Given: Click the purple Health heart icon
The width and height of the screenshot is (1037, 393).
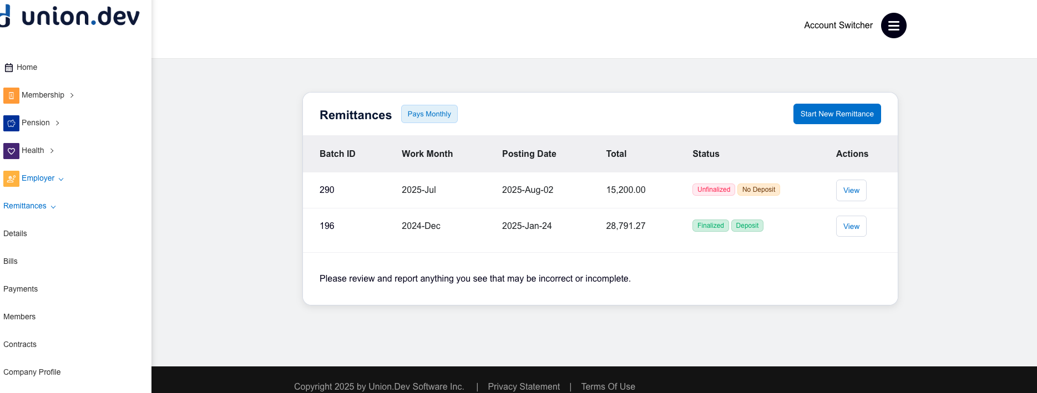Looking at the screenshot, I should pyautogui.click(x=11, y=151).
